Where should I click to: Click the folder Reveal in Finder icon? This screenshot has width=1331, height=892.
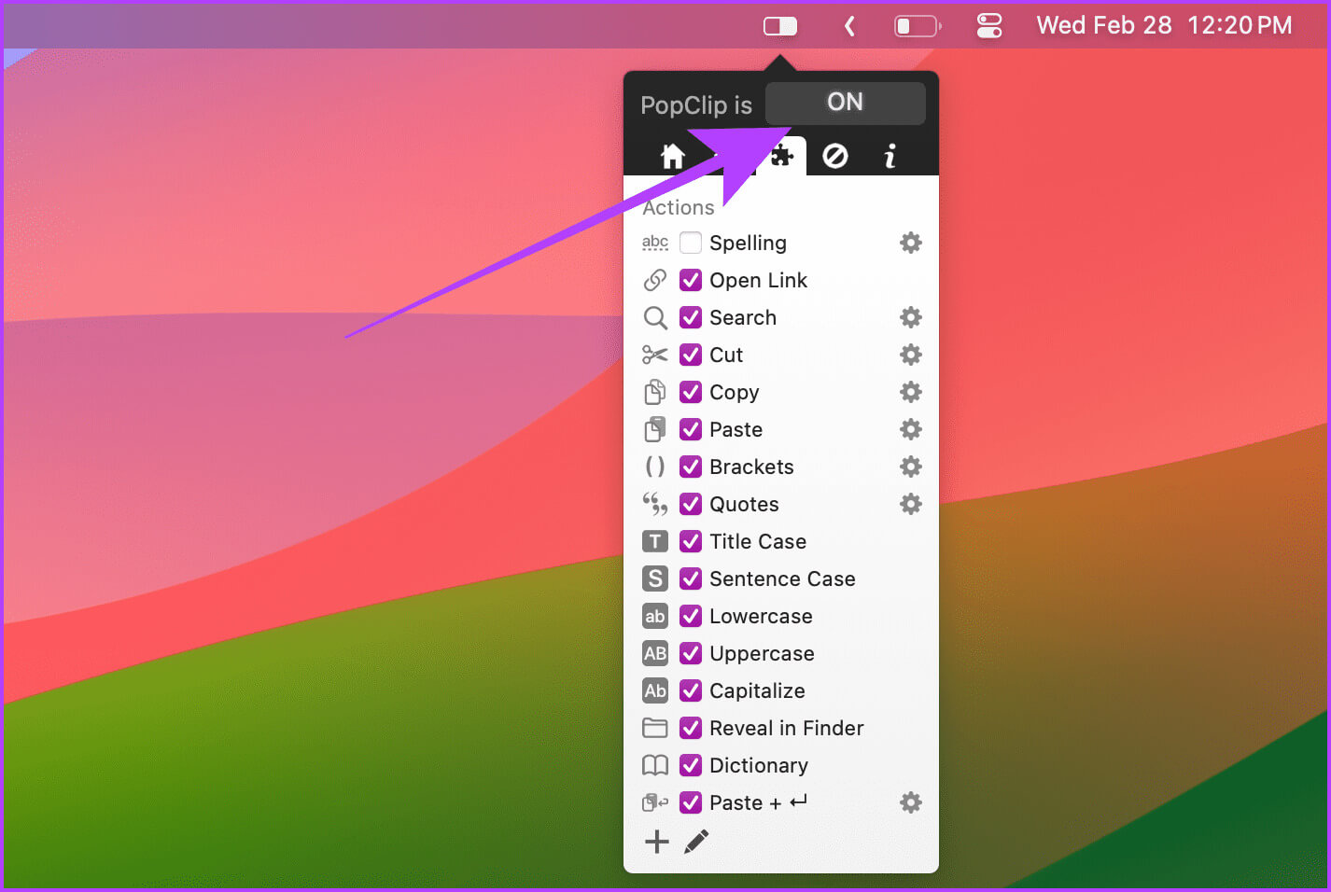655,728
